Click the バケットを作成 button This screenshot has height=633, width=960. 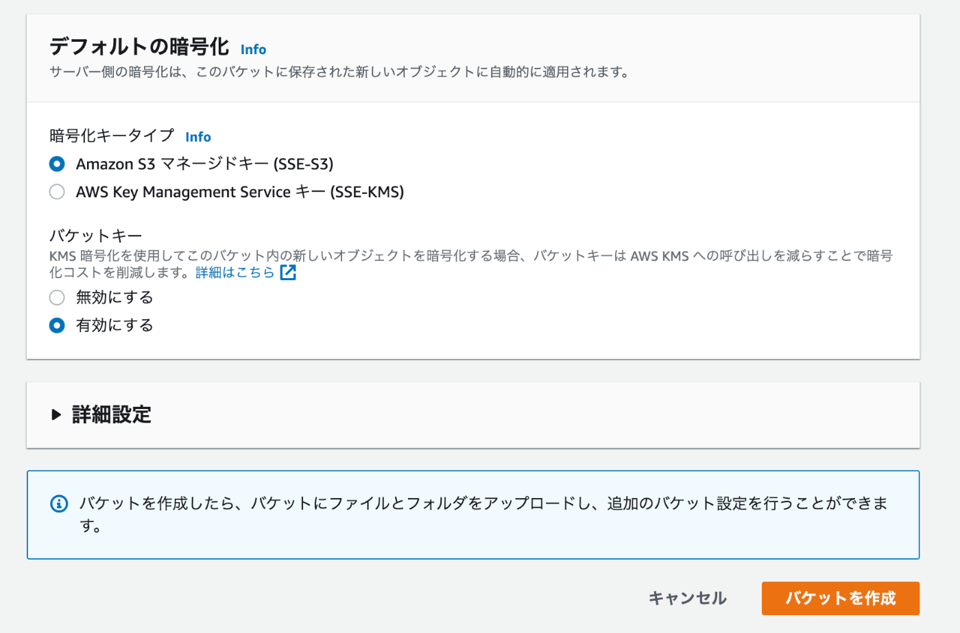[x=841, y=598]
